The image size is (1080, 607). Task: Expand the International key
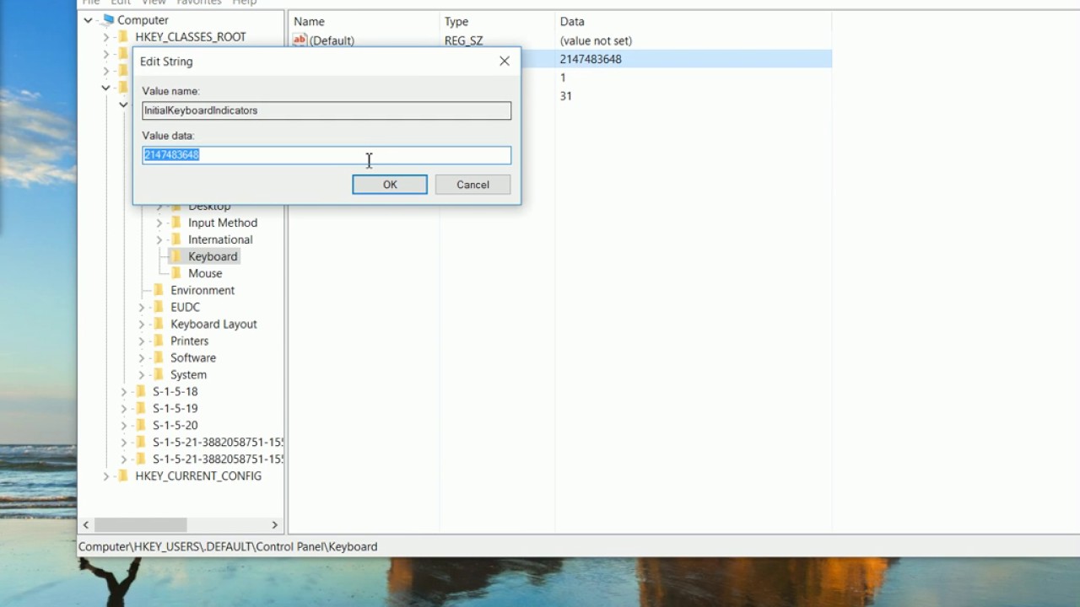tap(159, 239)
